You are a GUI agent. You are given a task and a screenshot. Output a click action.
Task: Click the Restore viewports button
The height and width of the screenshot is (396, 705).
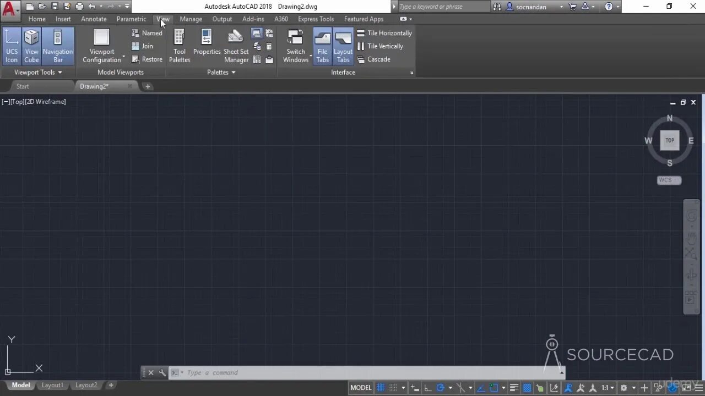pos(147,59)
